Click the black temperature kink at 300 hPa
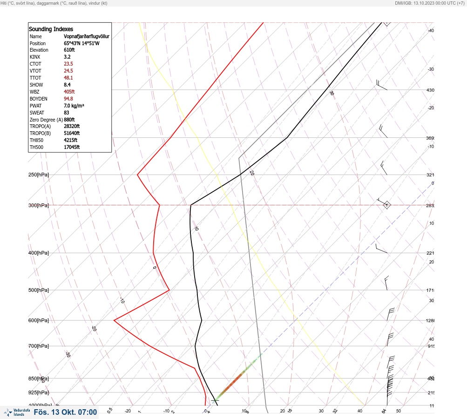The width and height of the screenshot is (467, 419). tap(191, 205)
